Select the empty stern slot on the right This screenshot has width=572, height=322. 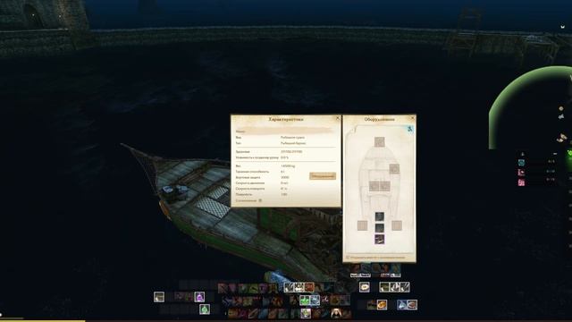397,225
